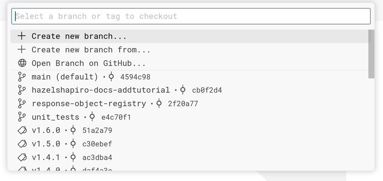Choose Create new branch from... entry
This screenshot has height=181, width=383.
click(191, 50)
